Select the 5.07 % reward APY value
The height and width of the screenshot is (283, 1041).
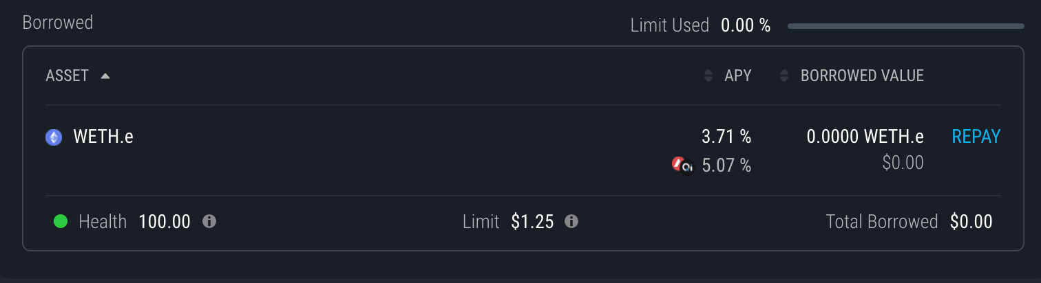[726, 166]
